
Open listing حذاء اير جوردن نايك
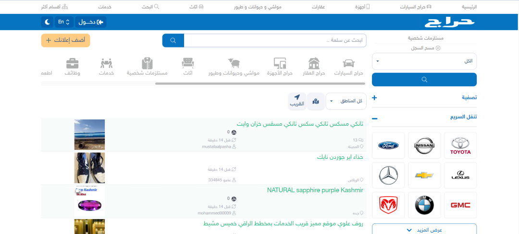340,157
